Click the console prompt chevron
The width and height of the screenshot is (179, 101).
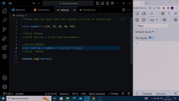137,43
